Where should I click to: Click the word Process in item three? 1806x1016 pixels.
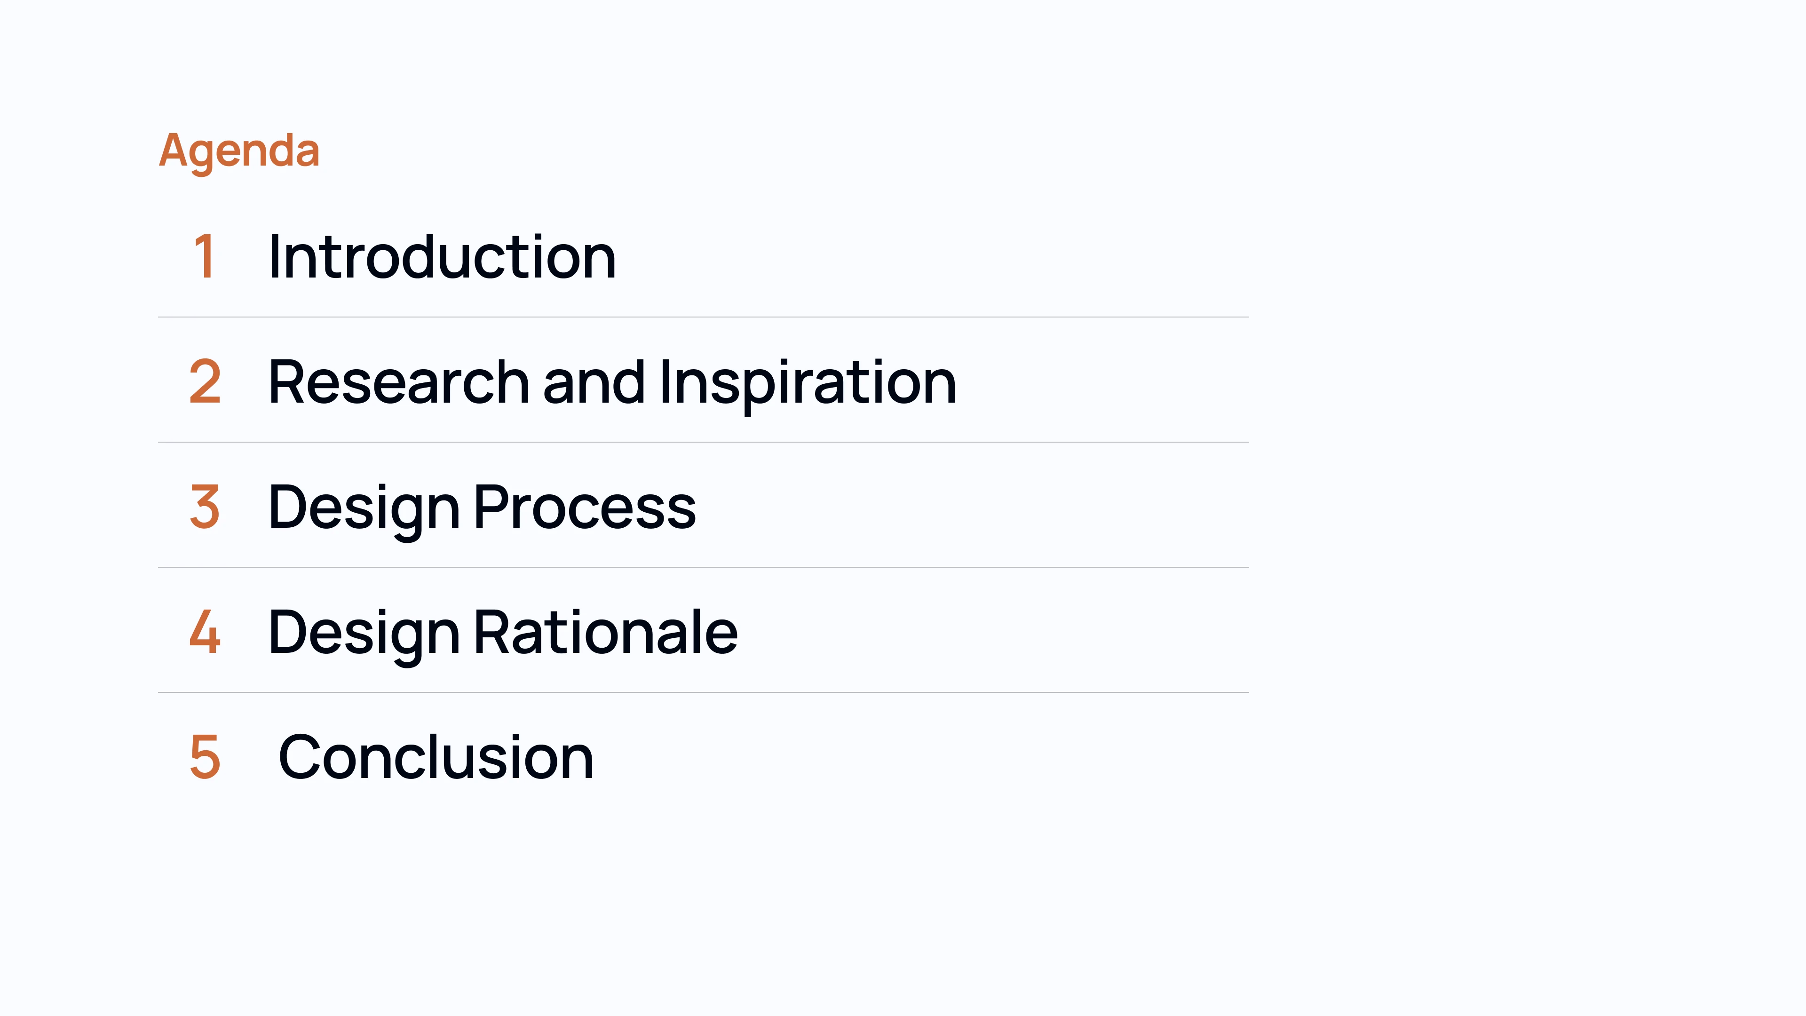point(585,507)
